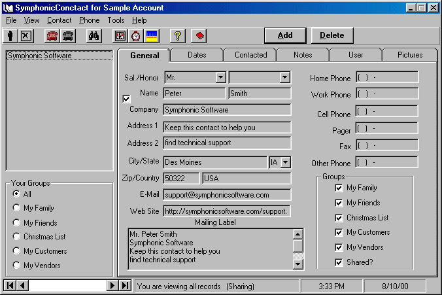Uncheck My Family group checkbox
Viewport: 442px width, 295px height.
[x=339, y=188]
